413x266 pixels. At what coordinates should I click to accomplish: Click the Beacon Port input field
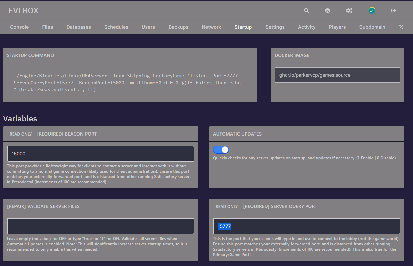click(x=101, y=154)
